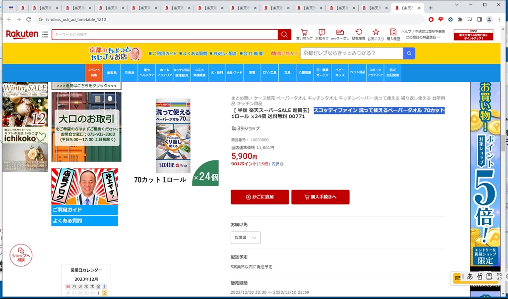Viewport: 508px width, 299px height.
Task: Click the 不適切な商品を報告 link
Action: click(x=430, y=31)
